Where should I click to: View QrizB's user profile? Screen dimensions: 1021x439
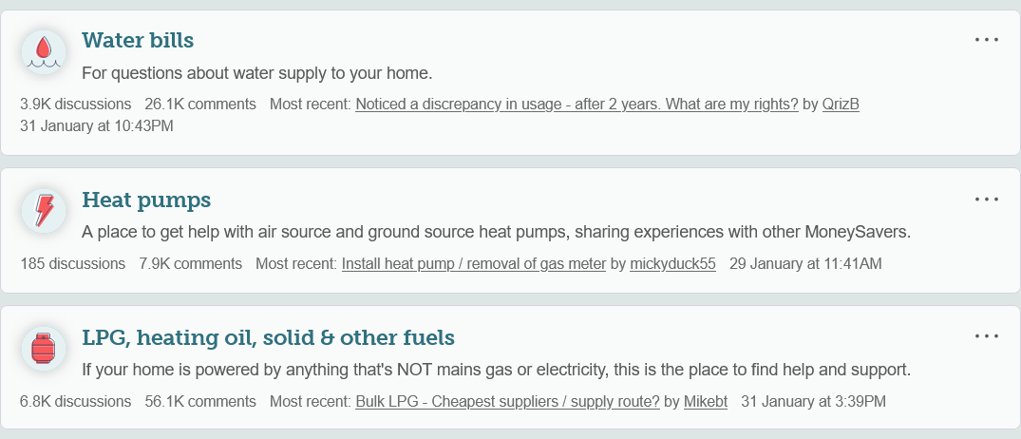[x=841, y=105]
